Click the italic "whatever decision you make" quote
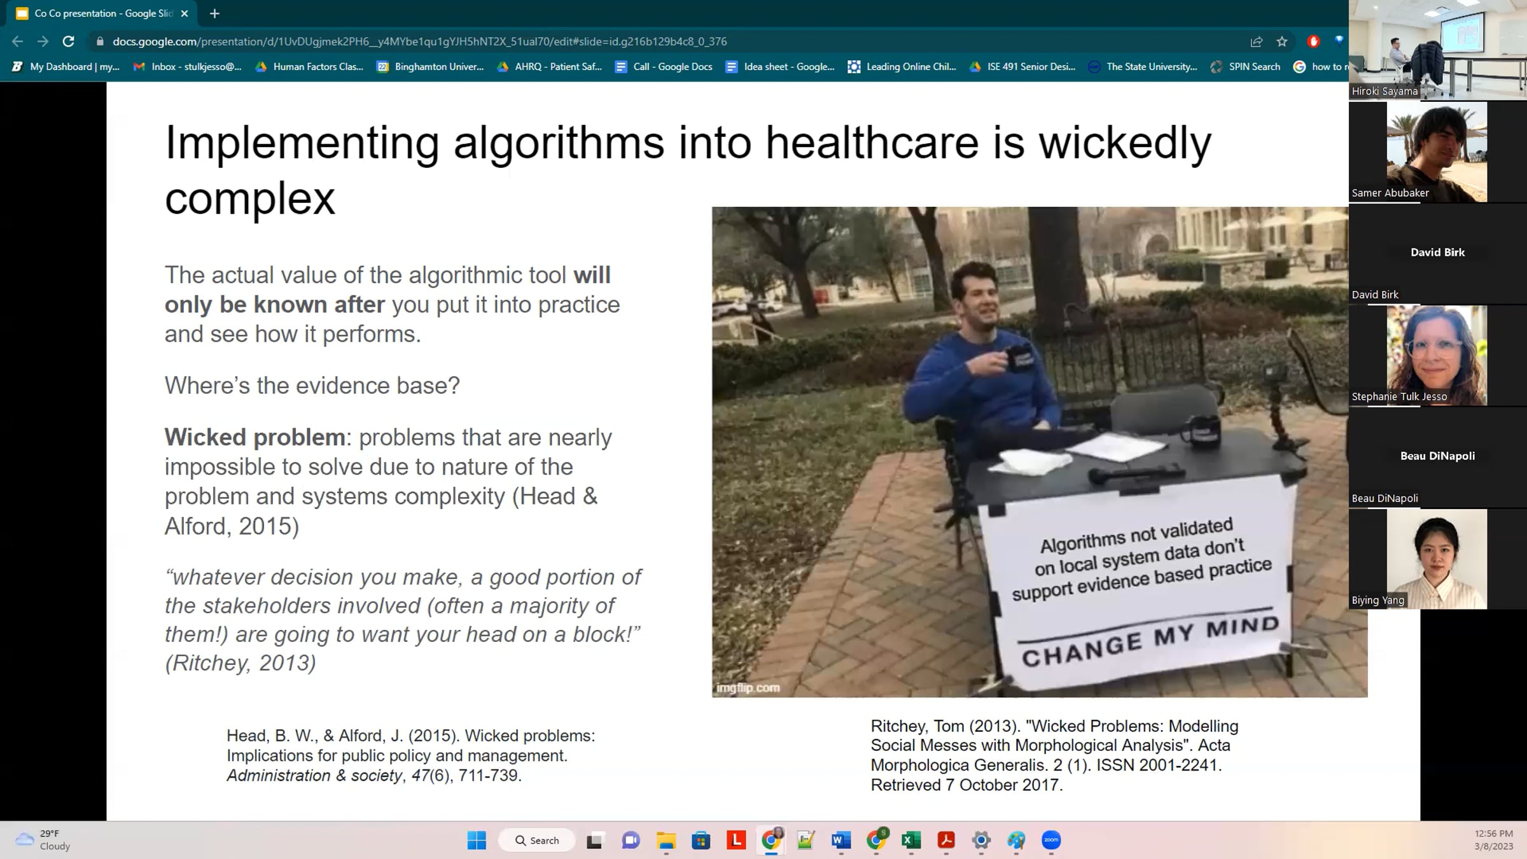The image size is (1527, 859). (x=403, y=620)
